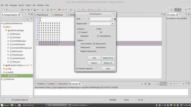Expand the img folder

tap(4, 69)
